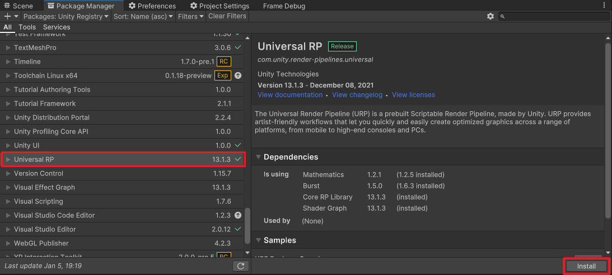This screenshot has width=612, height=275.
Task: Expand the Universal RP package versions
Action: (x=8, y=159)
